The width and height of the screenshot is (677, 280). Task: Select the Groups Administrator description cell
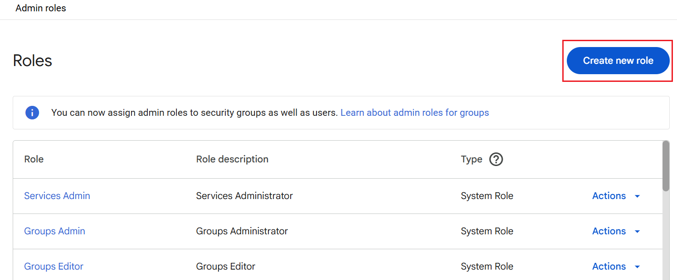coord(242,231)
